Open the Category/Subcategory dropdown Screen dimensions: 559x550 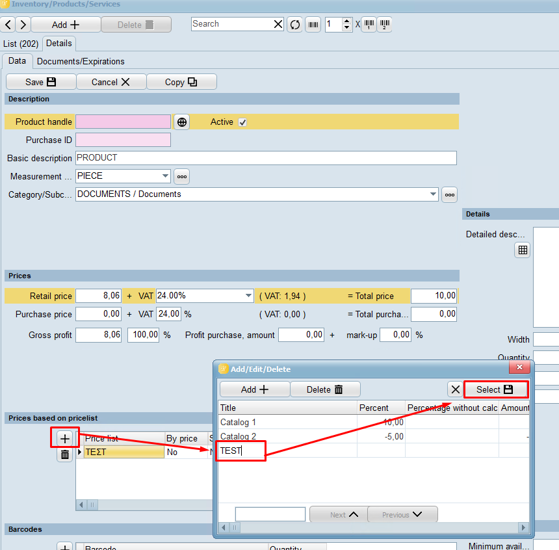(x=433, y=194)
